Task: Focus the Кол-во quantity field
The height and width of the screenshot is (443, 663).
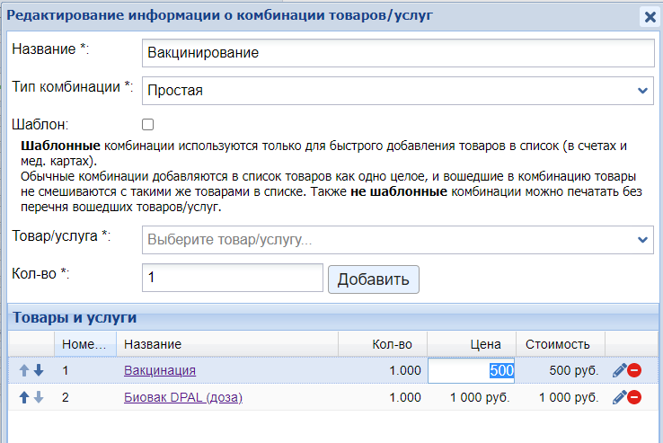Action: (x=232, y=279)
